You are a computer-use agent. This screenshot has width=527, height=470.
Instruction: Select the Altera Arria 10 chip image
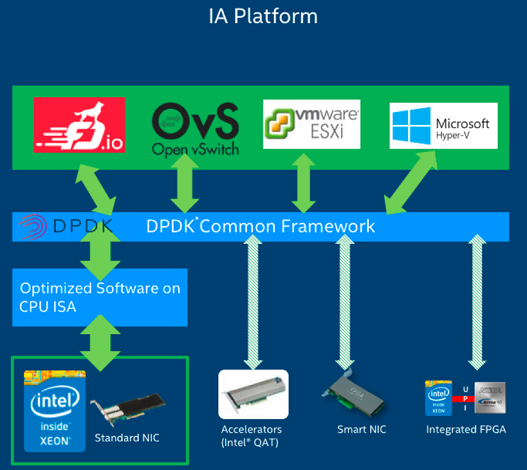point(490,397)
